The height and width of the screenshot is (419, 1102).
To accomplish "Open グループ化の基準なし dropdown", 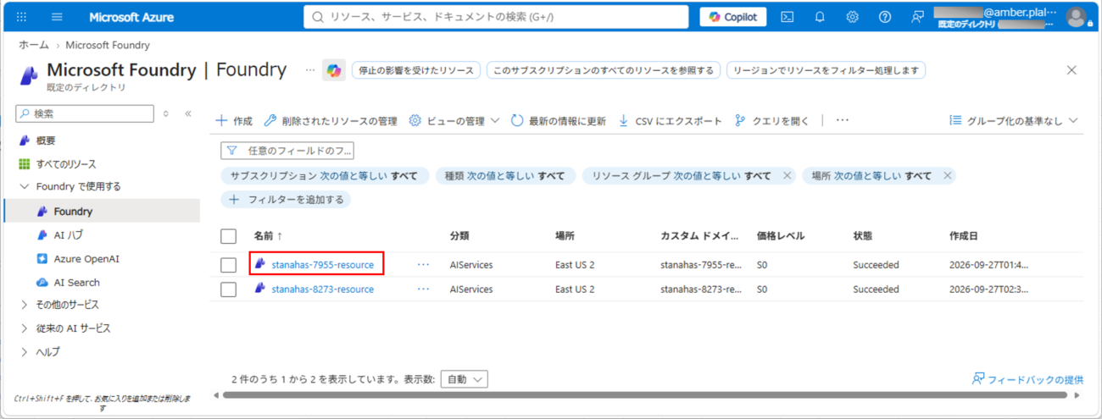I will click(x=1014, y=121).
